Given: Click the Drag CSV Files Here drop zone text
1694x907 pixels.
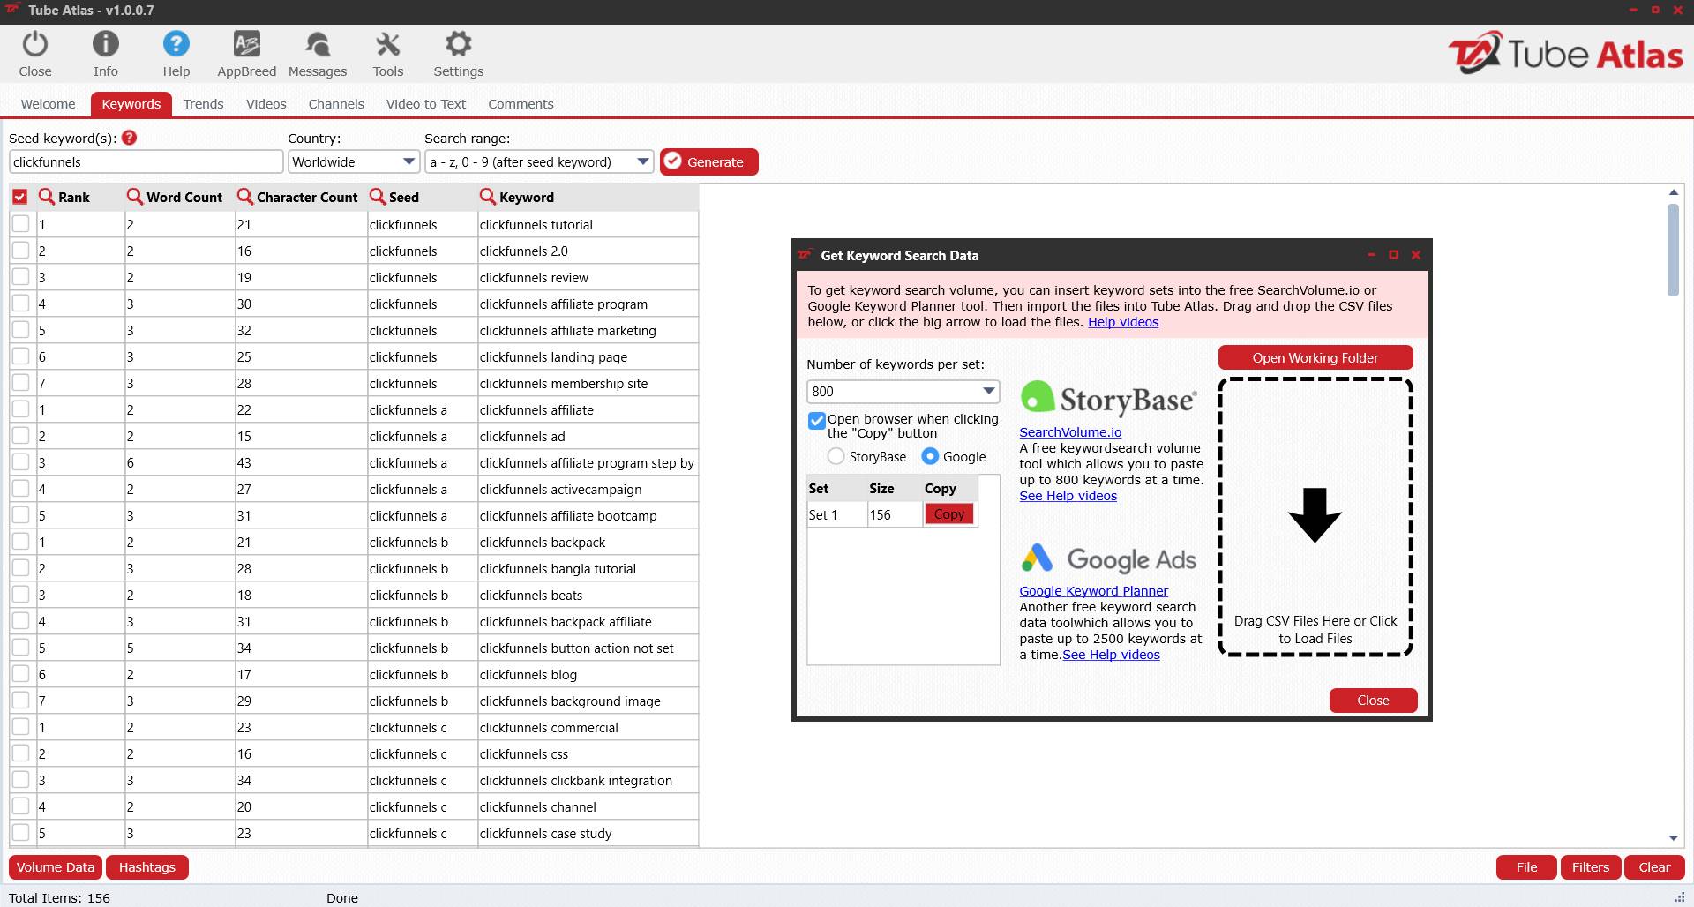Looking at the screenshot, I should coord(1315,630).
